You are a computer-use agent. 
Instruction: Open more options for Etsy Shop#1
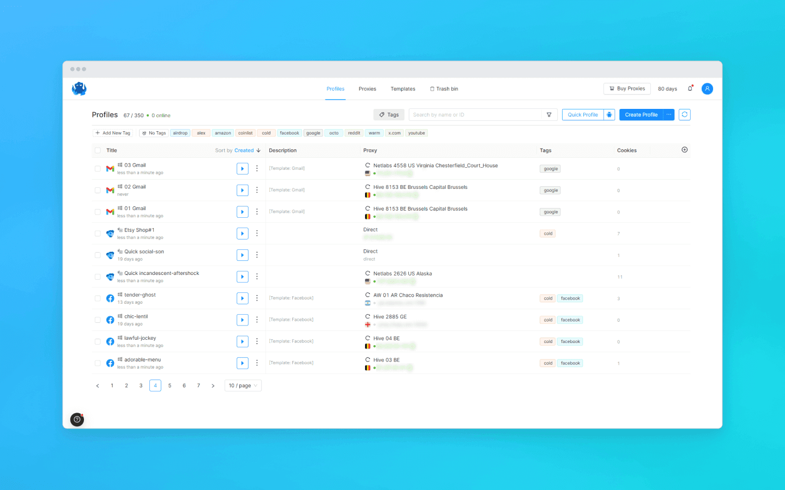click(x=257, y=234)
